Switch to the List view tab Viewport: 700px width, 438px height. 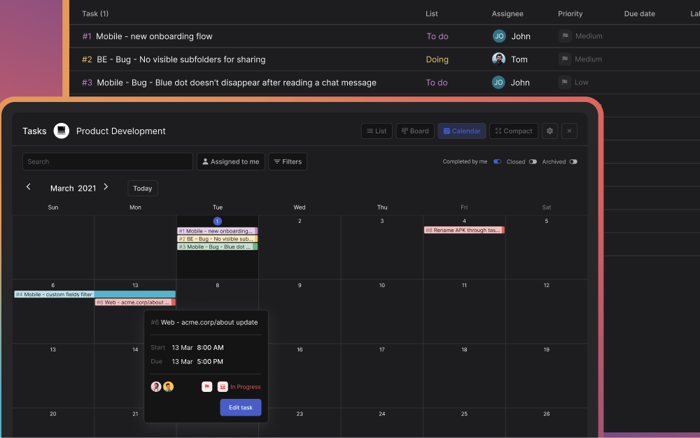tap(377, 131)
